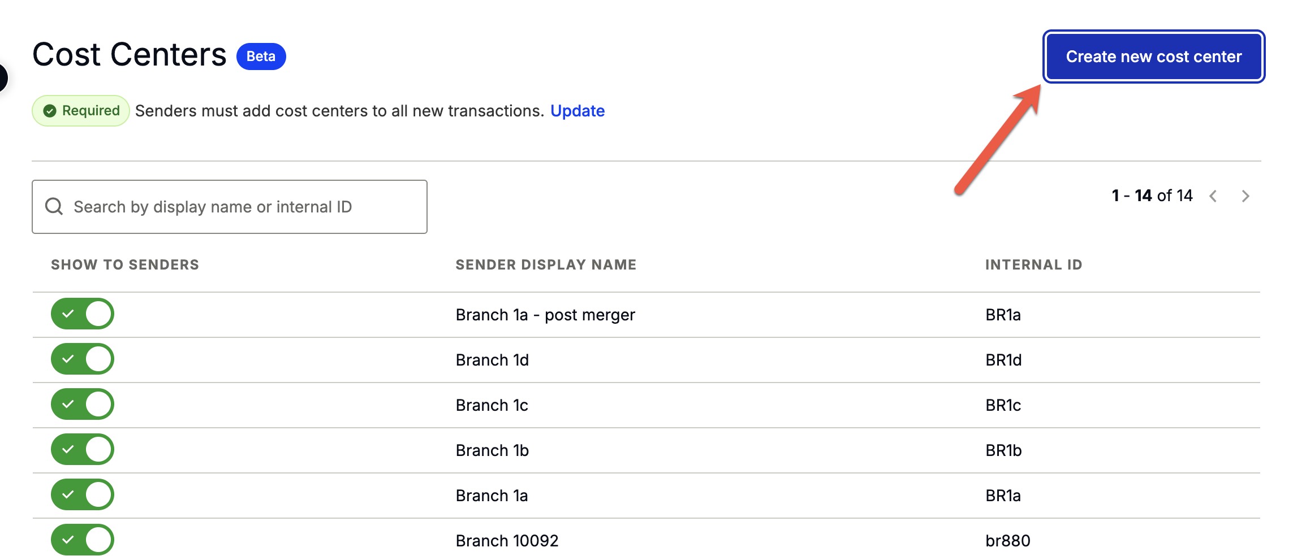Select the Required status pill
This screenshot has height=556, width=1293.
(79, 111)
